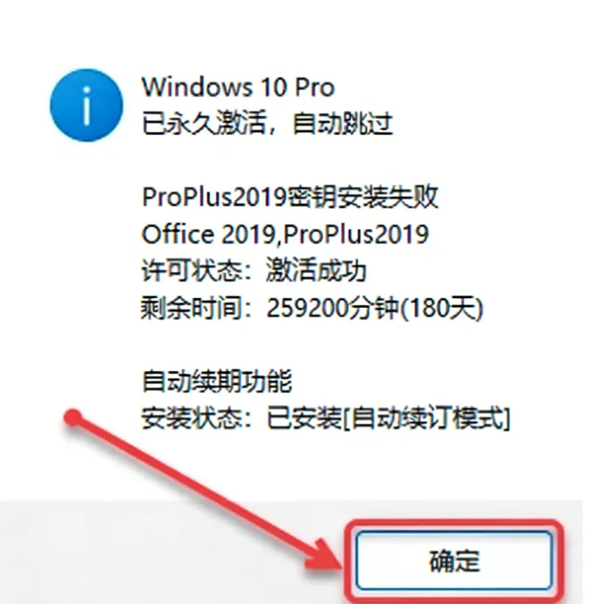This screenshot has height=604, width=598.
Task: Click the 自动续期功能 section heading
Action: (217, 381)
